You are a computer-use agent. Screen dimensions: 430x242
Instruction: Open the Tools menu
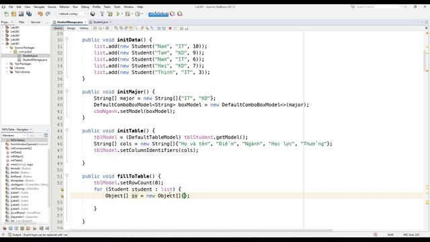point(117,7)
